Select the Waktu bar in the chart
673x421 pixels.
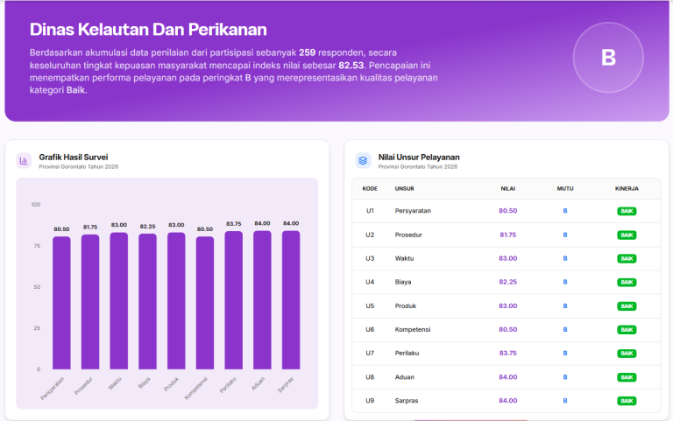click(x=119, y=301)
